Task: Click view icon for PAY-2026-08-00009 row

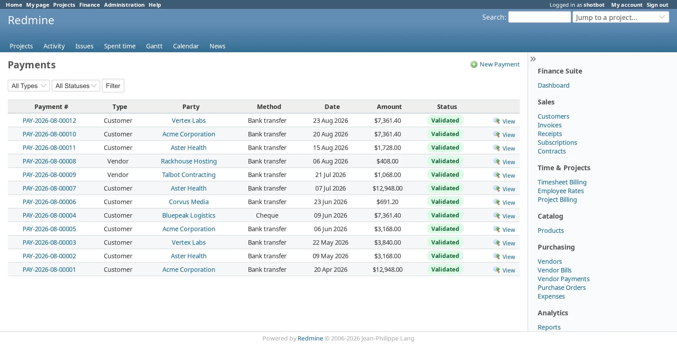Action: click(x=496, y=175)
